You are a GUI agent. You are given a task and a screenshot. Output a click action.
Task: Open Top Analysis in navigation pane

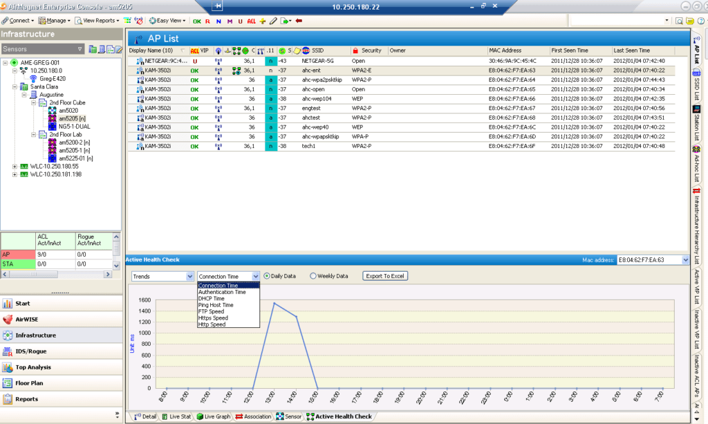(x=62, y=367)
